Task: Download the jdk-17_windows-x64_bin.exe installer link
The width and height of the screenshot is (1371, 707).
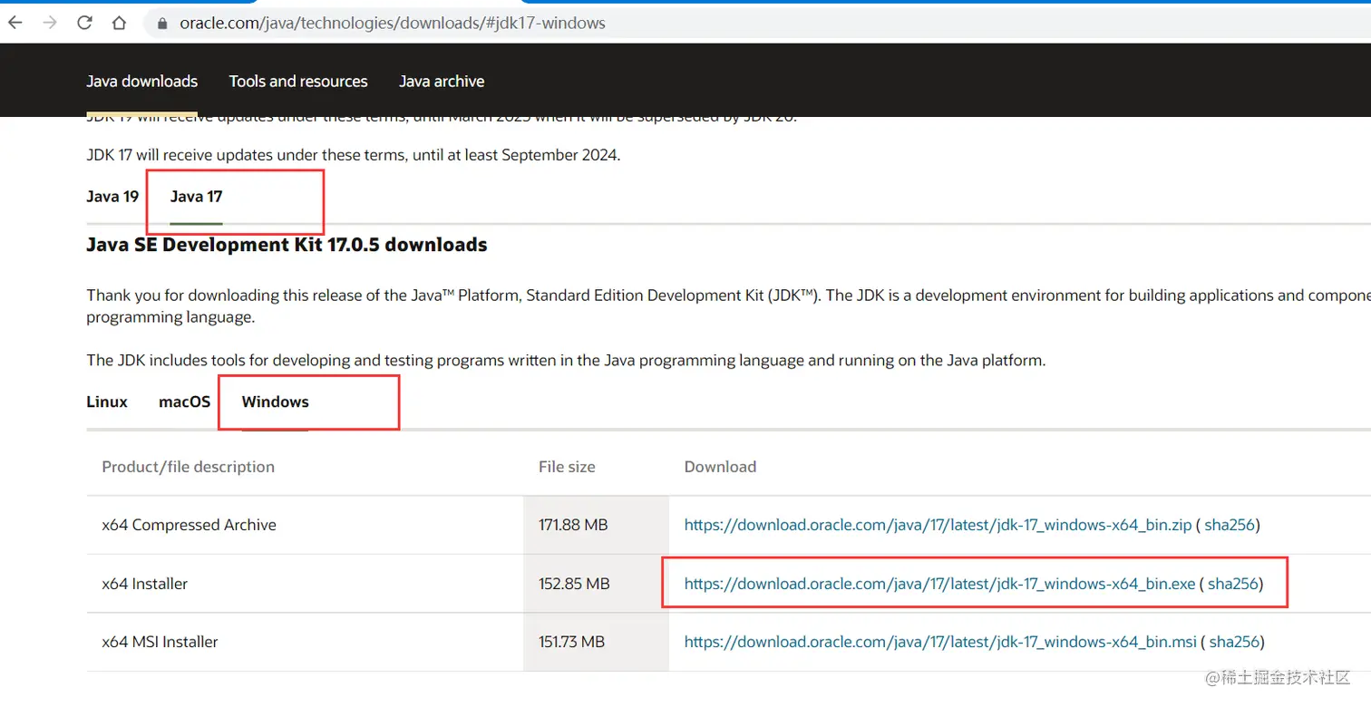Action: [x=939, y=584]
